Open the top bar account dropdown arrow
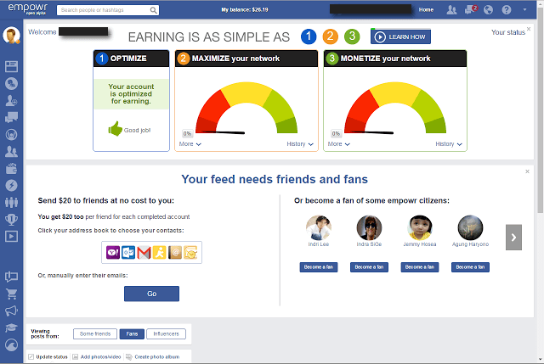The height and width of the screenshot is (364, 544). click(525, 9)
